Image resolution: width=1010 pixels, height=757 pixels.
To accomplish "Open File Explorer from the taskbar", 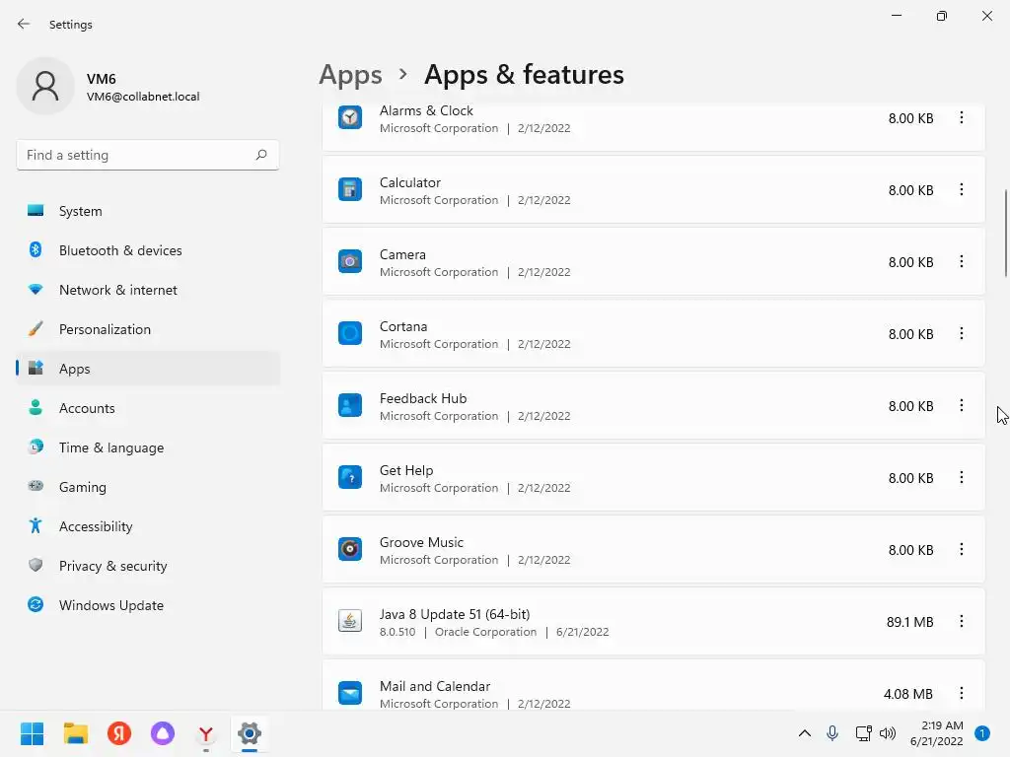I will pos(76,733).
